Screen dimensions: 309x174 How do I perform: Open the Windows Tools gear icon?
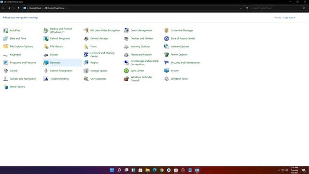167,79
